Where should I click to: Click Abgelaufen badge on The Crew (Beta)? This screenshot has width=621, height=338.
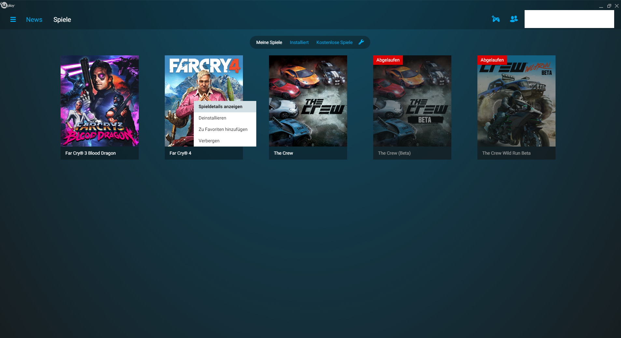pos(388,60)
